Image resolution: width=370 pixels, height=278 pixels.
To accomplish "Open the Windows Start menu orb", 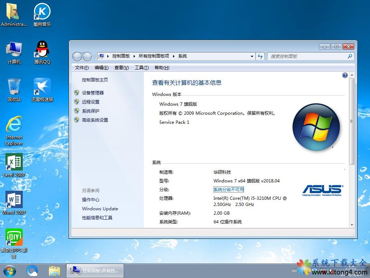I will pyautogui.click(x=10, y=271).
